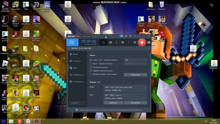Select the BlueStacks 5 Multi-Instance icon
The image size is (220, 124).
pyautogui.click(x=36, y=36)
